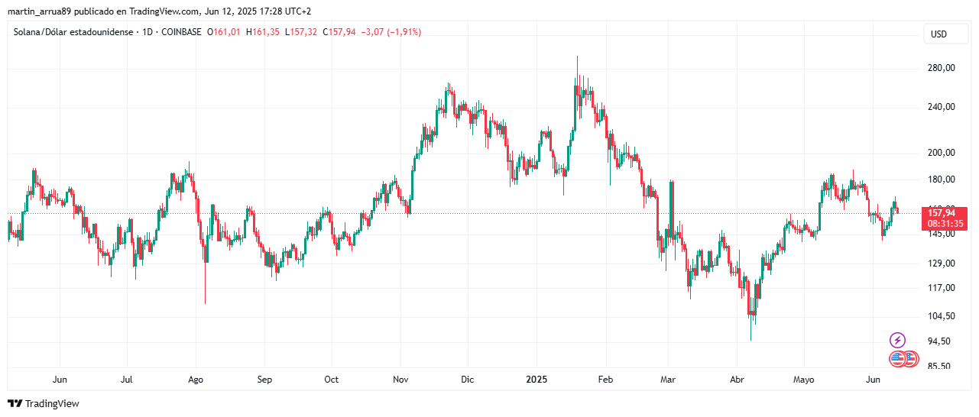Click the closing price C157,94 value
Screen dimensions: 979x417
[x=339, y=32]
